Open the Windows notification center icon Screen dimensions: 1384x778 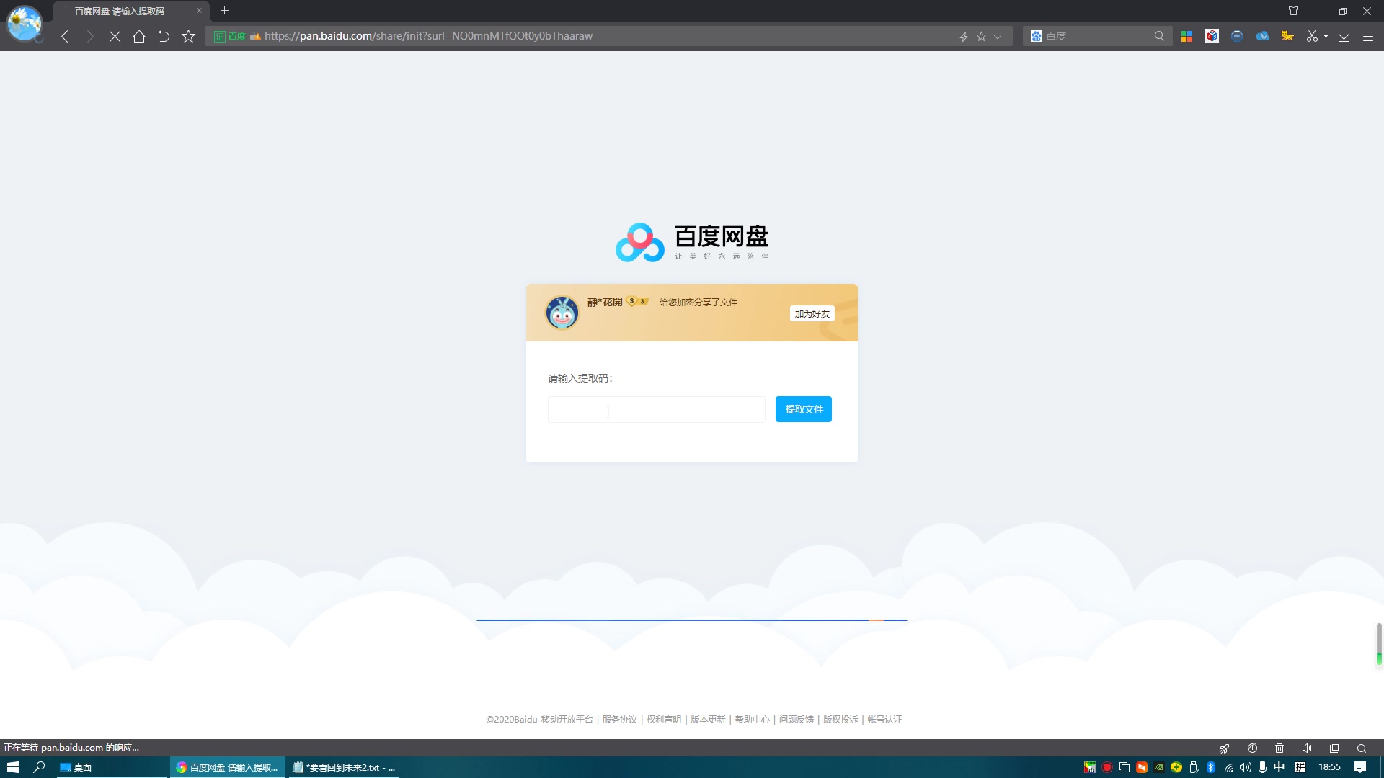(x=1360, y=767)
